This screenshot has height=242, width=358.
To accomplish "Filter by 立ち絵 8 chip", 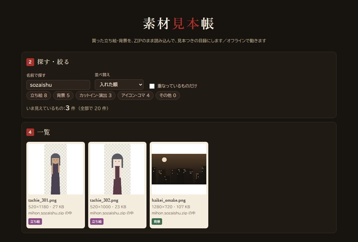I will click(38, 95).
